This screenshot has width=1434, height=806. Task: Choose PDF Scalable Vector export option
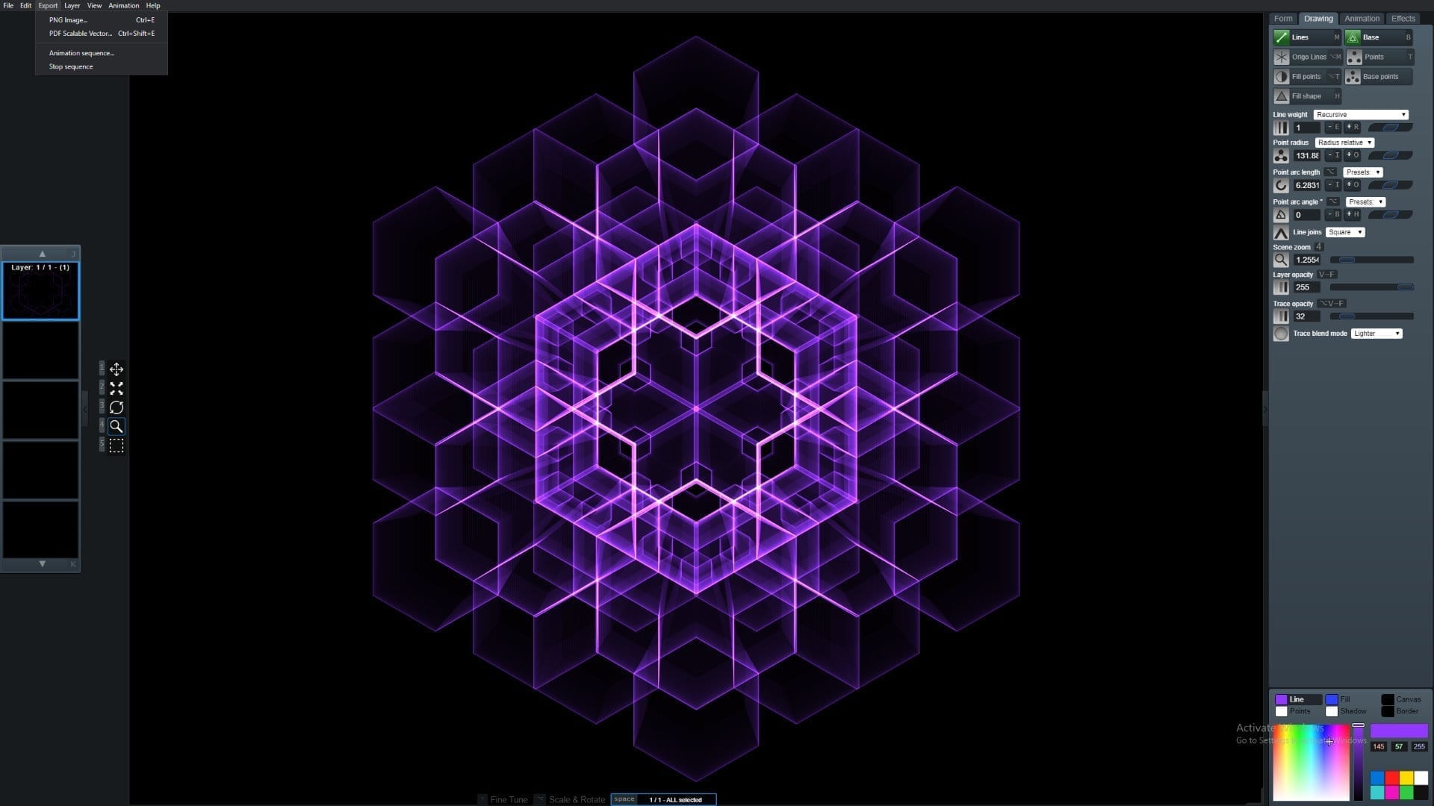[102, 34]
